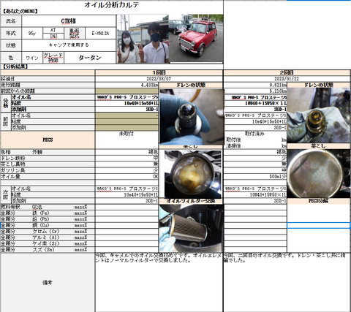351x312 pixels.
Task: Click the 燃料希釈 GC法 row
Action: [x=48, y=207]
